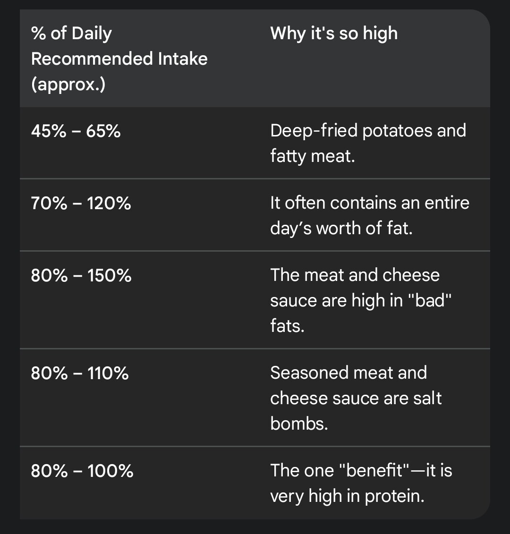This screenshot has height=534, width=510.
Task: Select the 'entire day's worth of fat' explanation
Action: point(369,215)
